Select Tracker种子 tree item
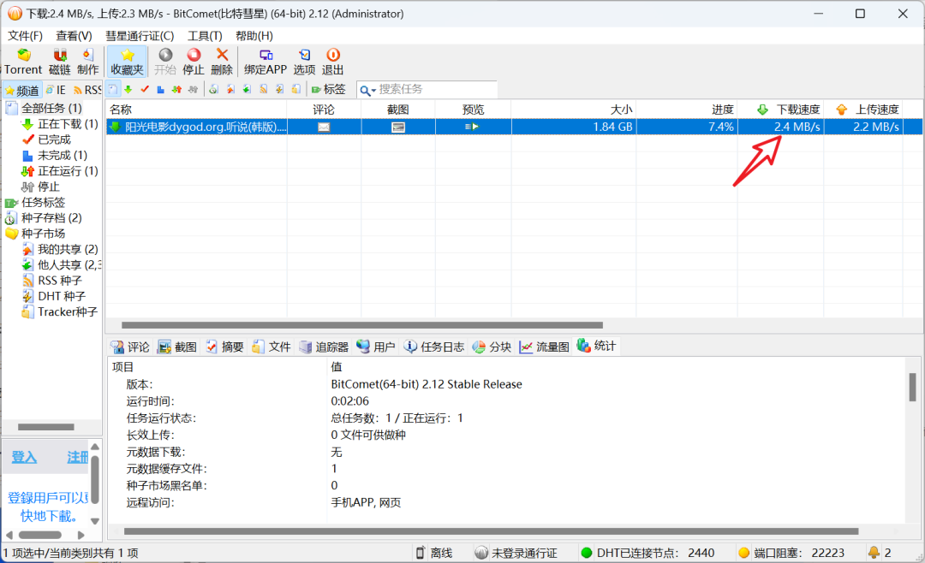This screenshot has height=563, width=925. click(68, 311)
